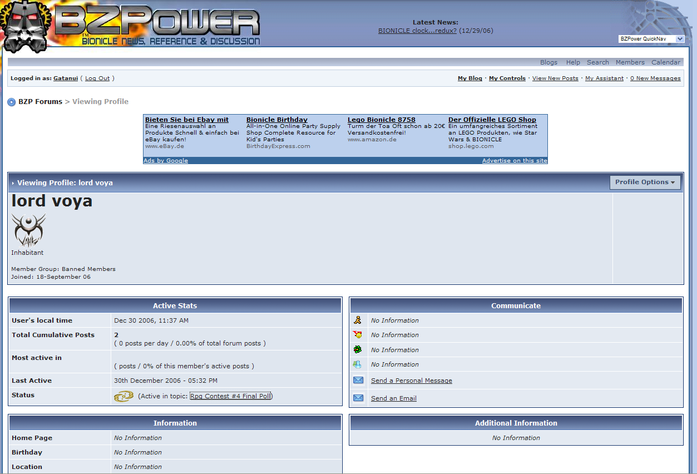Click the ICQ flower icon
Viewport: 697px width, 474px height.
(x=358, y=349)
